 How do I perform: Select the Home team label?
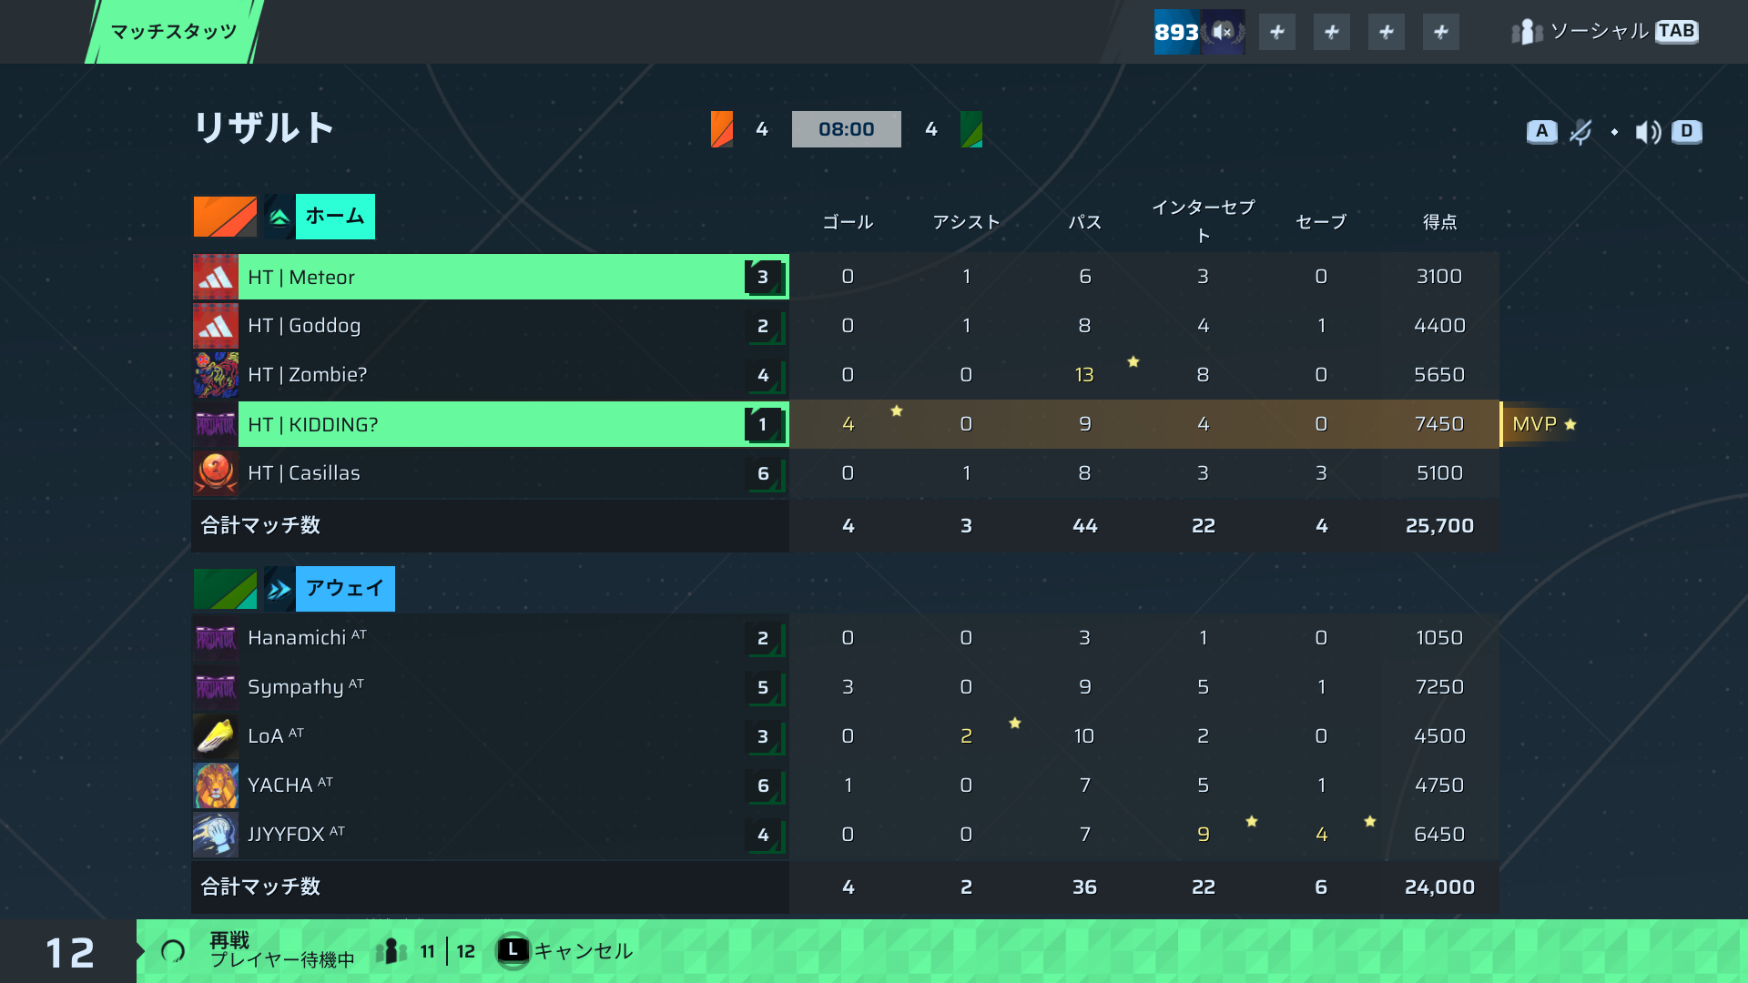335,217
